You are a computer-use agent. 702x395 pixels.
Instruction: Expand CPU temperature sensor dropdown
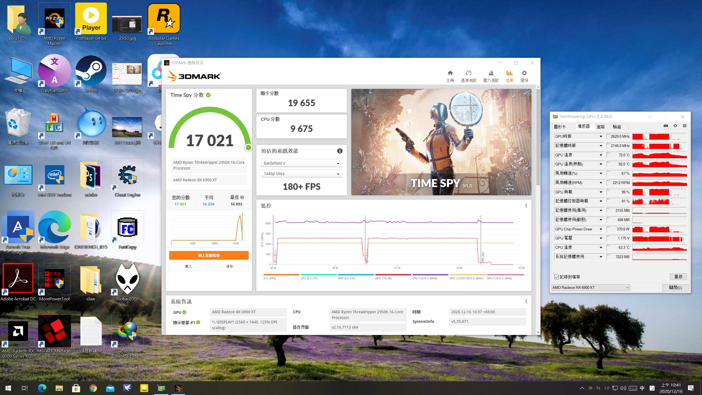[601, 247]
